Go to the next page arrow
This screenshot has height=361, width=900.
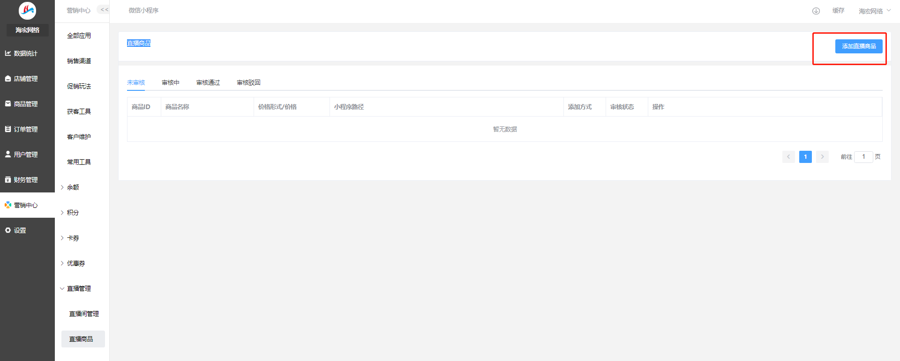click(822, 157)
